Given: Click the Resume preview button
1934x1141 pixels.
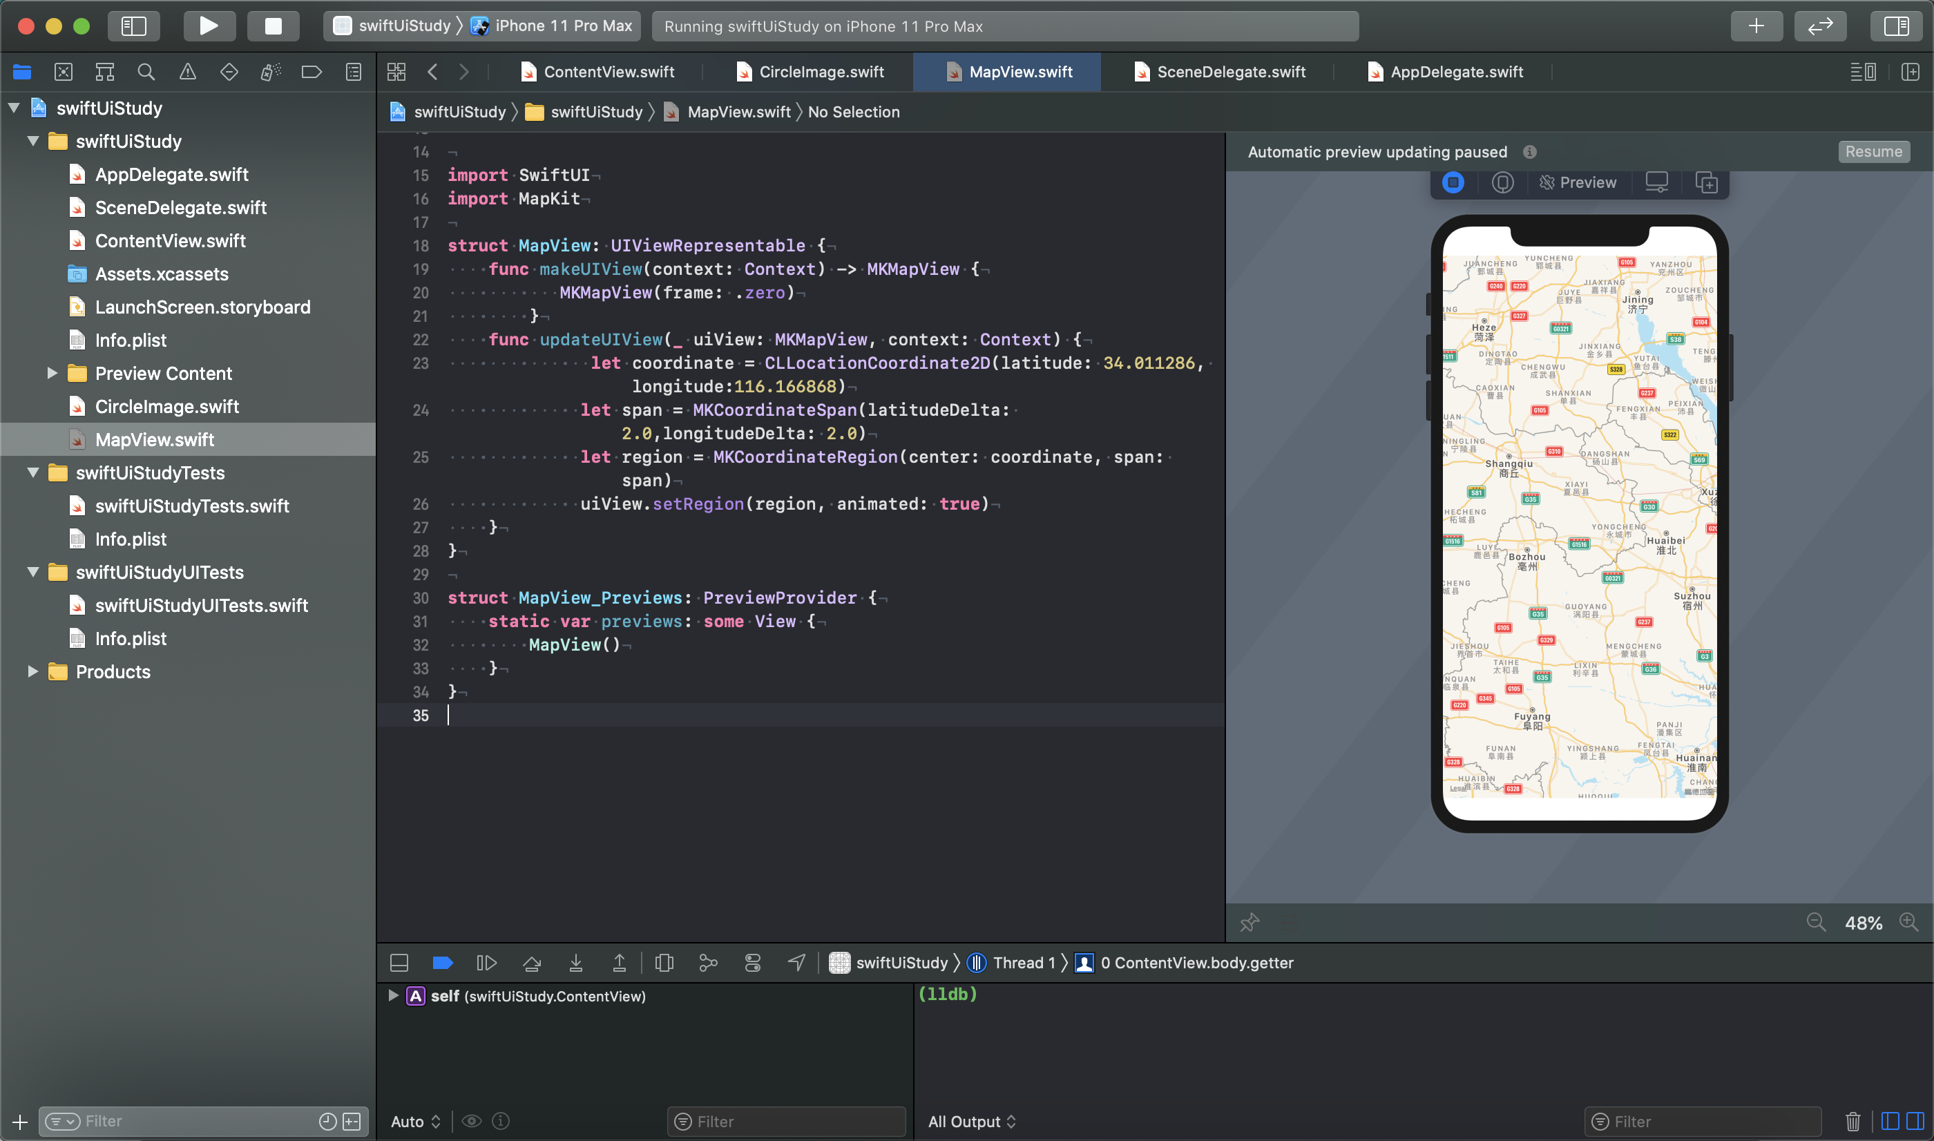Looking at the screenshot, I should [1873, 151].
